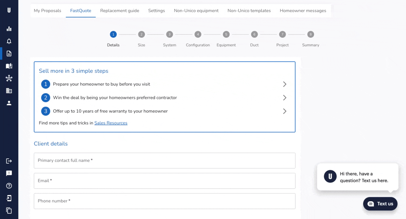
Task: Open the analytics bar chart icon
Action: coord(9,28)
